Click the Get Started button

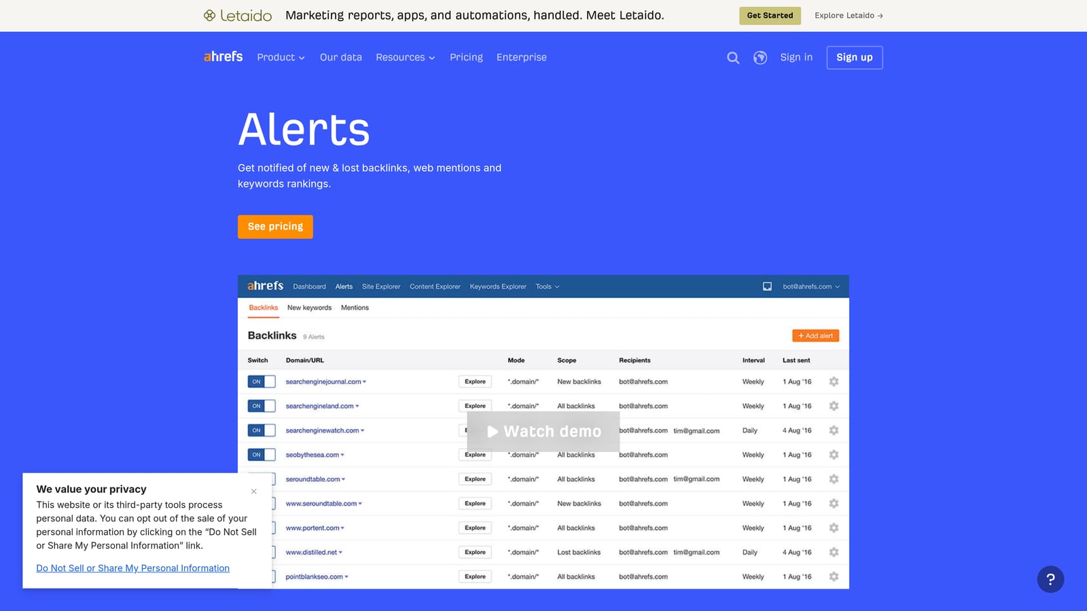click(770, 16)
